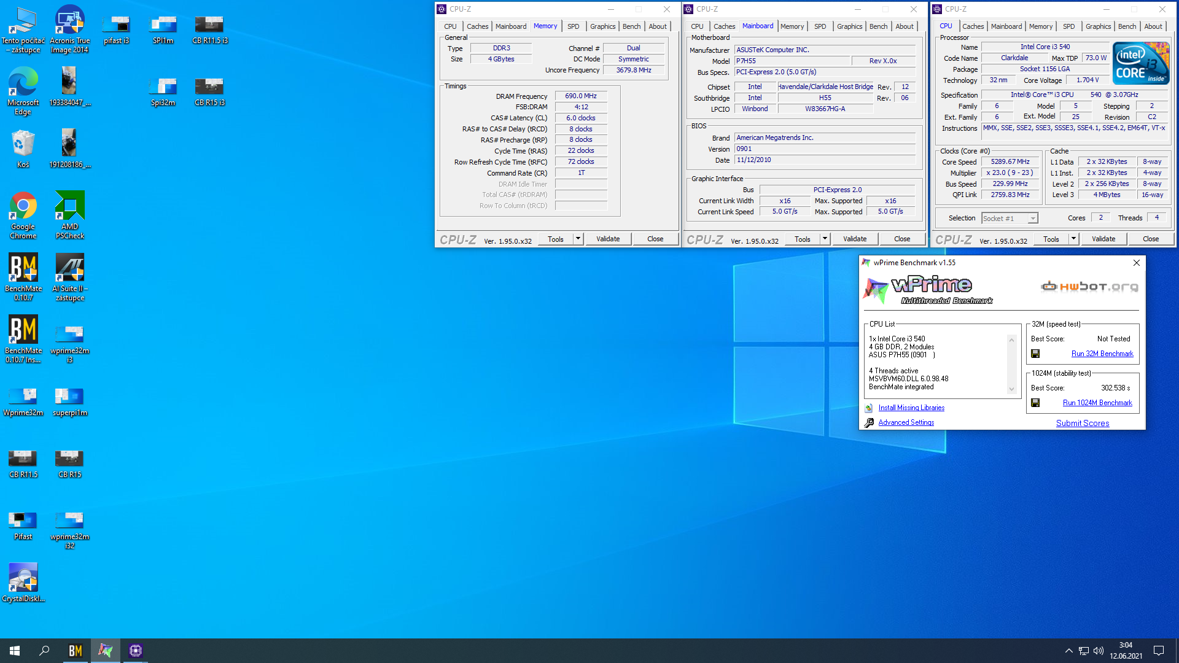Click scroll down arrow in CPU List box
The image size is (1179, 663).
1011,389
